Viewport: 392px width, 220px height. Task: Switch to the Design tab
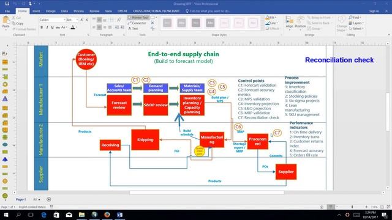pos(50,11)
